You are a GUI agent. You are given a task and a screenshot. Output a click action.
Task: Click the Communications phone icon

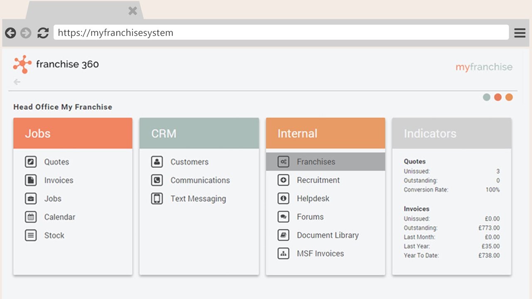coord(157,180)
